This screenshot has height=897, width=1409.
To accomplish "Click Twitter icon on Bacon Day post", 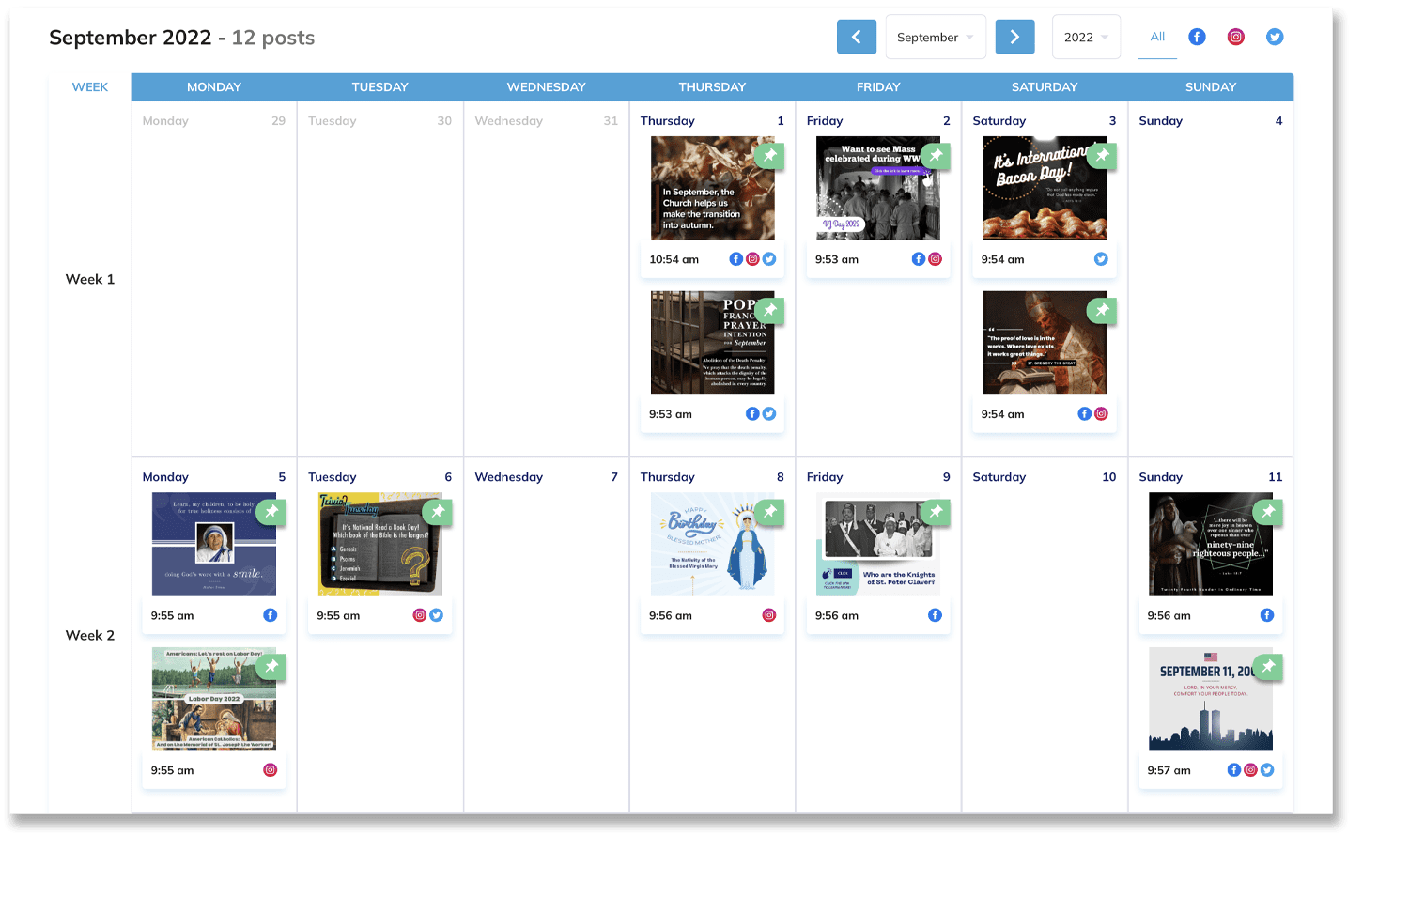I will (1101, 259).
